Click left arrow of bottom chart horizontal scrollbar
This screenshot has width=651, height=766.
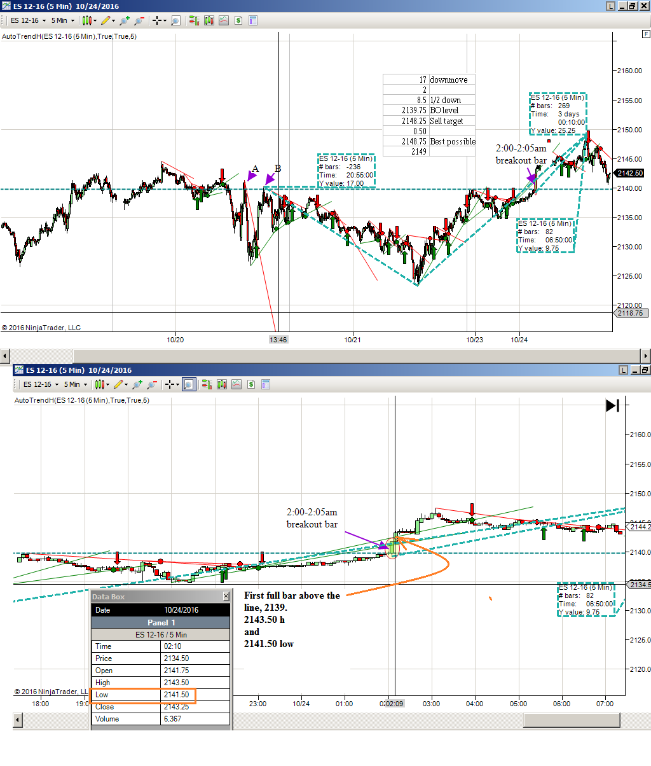tap(18, 720)
